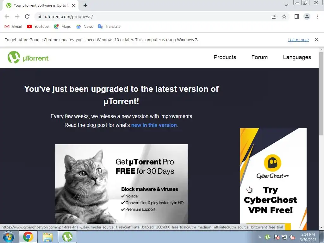Click the CyberGhost VPN advertisement

click(273, 179)
